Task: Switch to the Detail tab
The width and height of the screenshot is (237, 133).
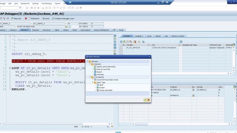Action: coord(74,30)
